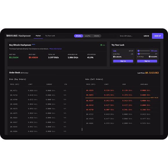Select the bid priced 0.46710
Image resolution: width=168 pixels, height=168 pixels.
14,95
